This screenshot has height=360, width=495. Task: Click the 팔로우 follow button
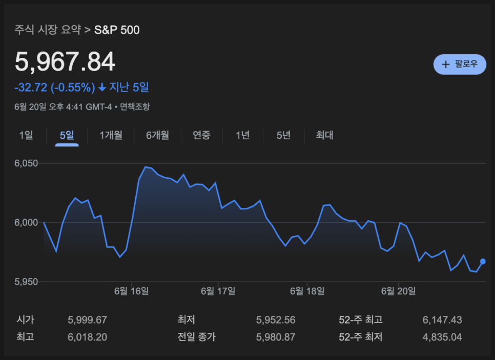click(x=460, y=65)
